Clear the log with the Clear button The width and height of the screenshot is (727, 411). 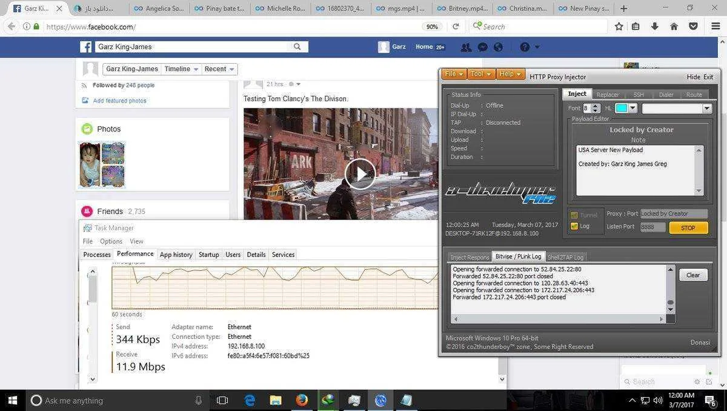point(693,275)
